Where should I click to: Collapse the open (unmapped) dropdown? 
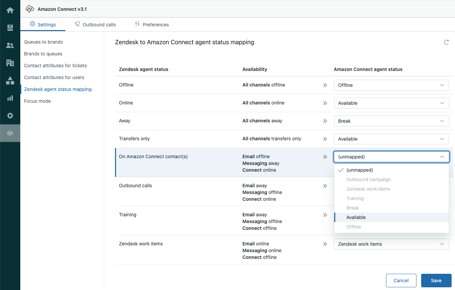391,157
